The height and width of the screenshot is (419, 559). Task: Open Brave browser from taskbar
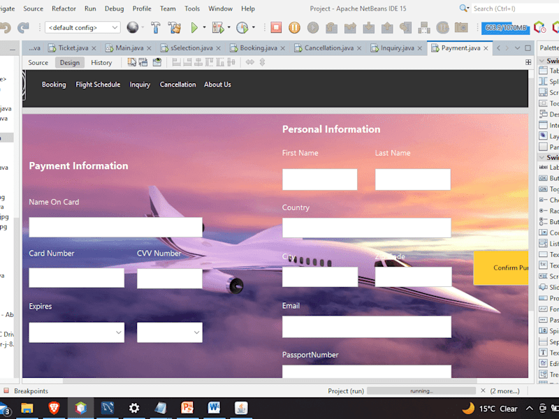tap(54, 408)
